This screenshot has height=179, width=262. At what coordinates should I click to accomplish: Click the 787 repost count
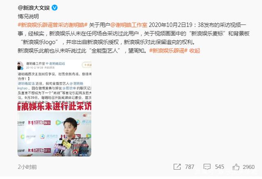pyautogui.click(x=190, y=167)
